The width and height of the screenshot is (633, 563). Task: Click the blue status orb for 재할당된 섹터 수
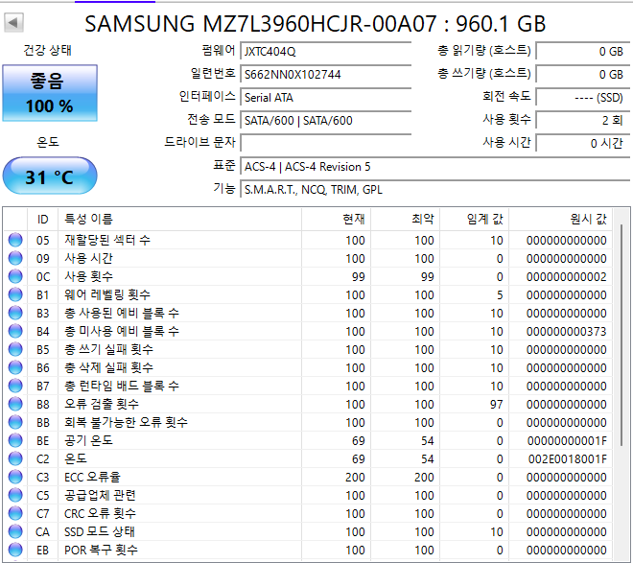pyautogui.click(x=15, y=240)
